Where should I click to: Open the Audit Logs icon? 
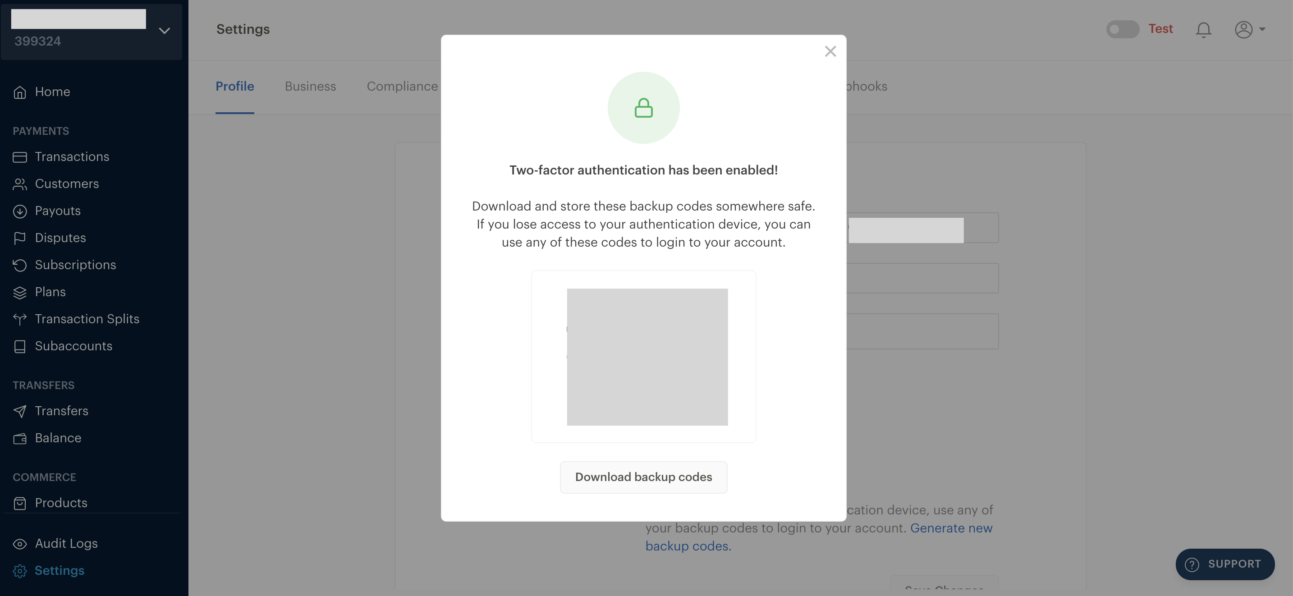tap(19, 543)
